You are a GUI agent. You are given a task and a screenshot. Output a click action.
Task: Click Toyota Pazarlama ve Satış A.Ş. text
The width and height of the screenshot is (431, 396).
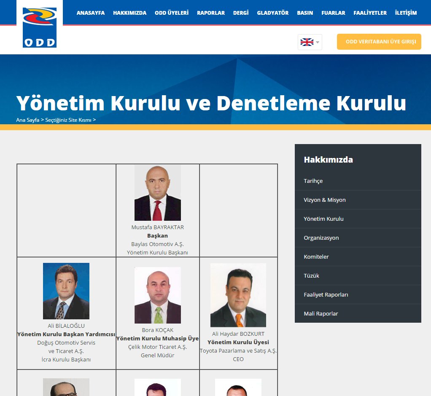(238, 351)
